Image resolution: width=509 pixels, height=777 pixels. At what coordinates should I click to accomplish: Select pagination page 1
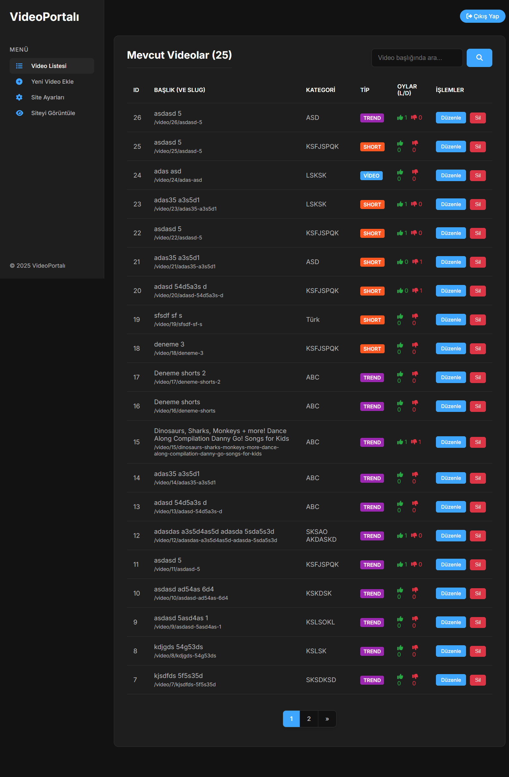click(x=291, y=719)
